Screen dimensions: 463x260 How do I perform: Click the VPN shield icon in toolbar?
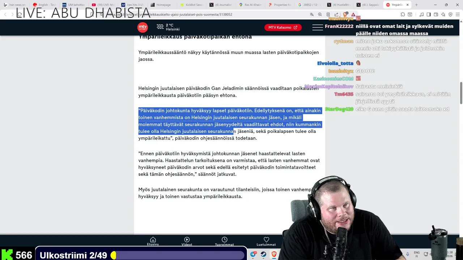point(450,14)
